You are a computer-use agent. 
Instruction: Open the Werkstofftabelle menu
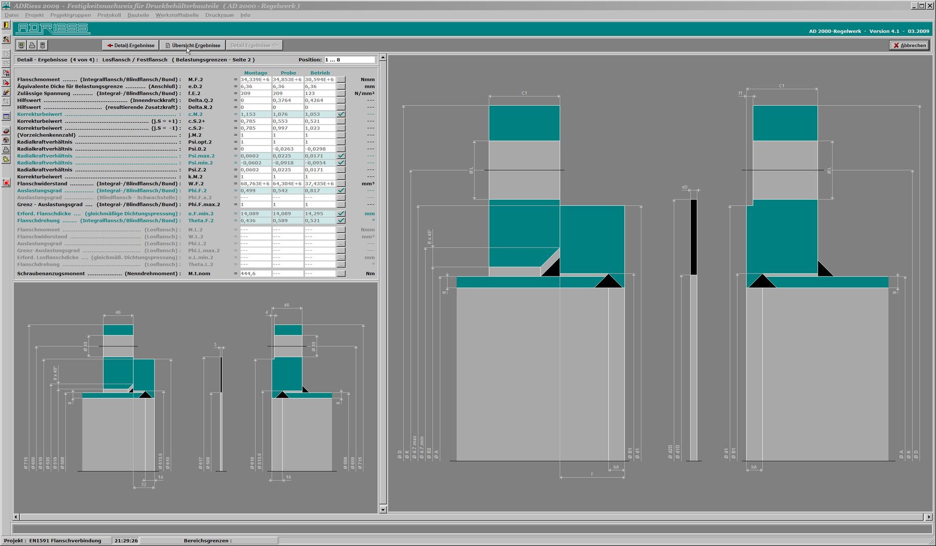coord(177,15)
